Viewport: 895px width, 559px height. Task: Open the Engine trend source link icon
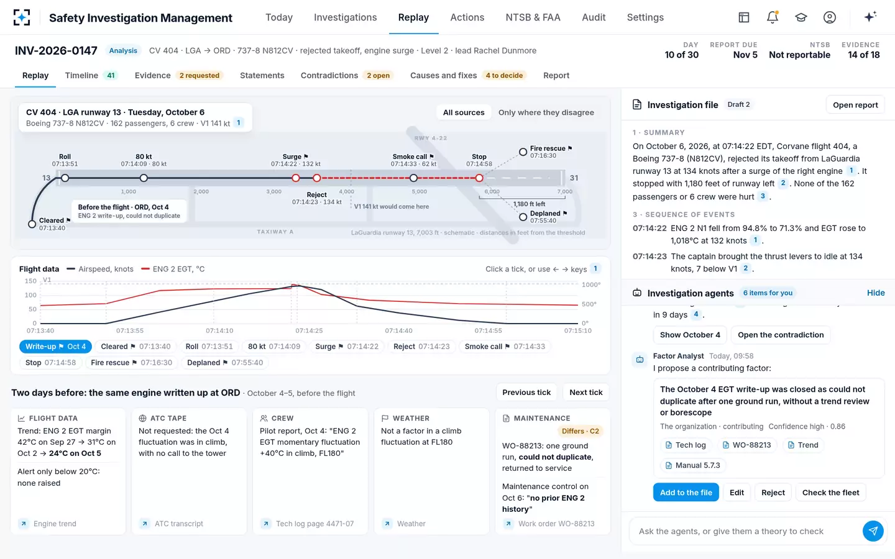point(23,524)
